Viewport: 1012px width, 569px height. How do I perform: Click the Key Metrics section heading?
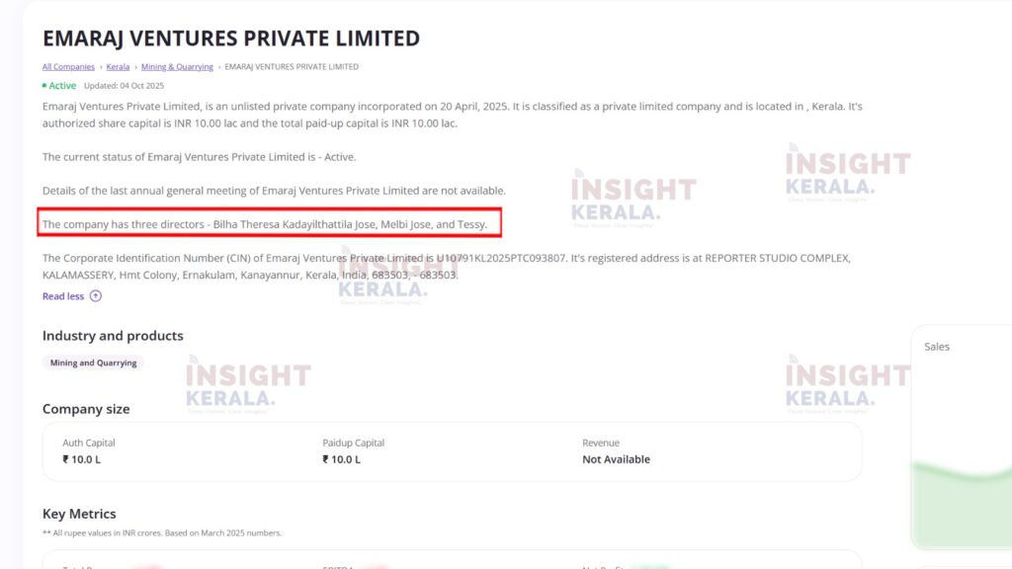click(x=79, y=514)
